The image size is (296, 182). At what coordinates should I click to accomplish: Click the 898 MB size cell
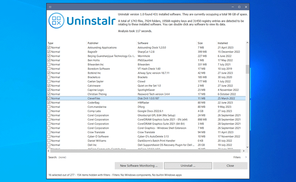(202, 120)
